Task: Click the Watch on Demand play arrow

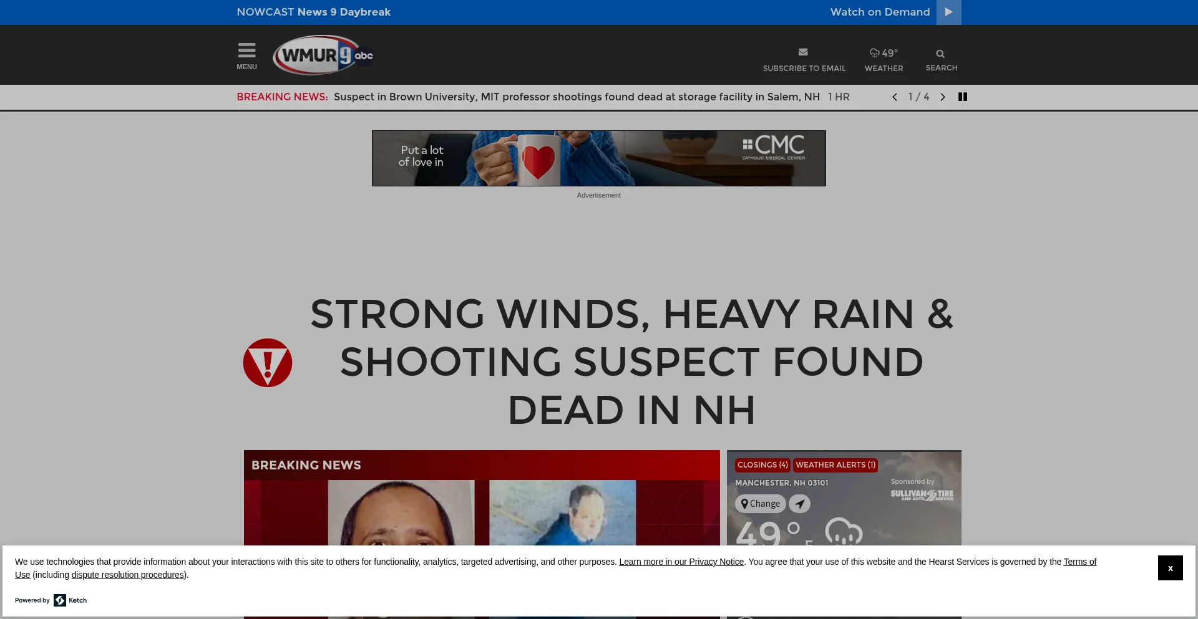Action: pyautogui.click(x=948, y=12)
